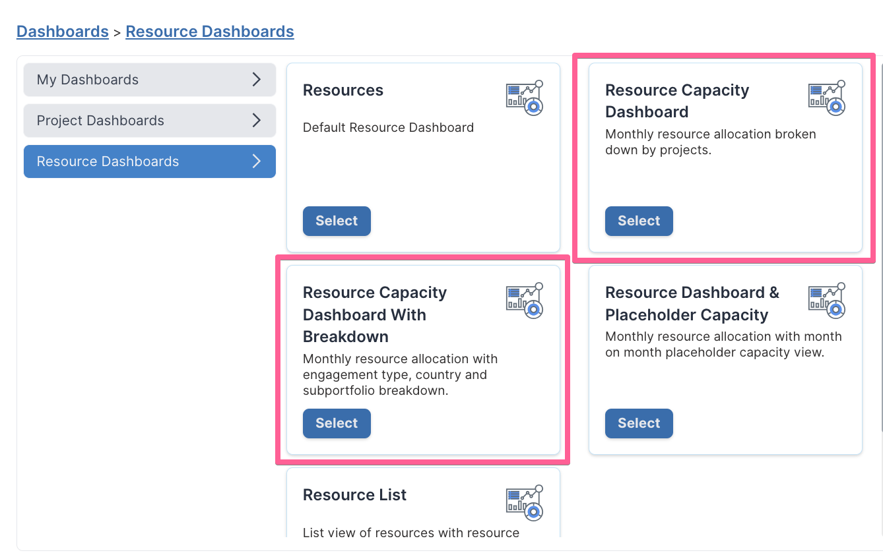Click the Resource Dashboard & Placeholder Capacity title
The height and width of the screenshot is (555, 883).
[x=692, y=303]
